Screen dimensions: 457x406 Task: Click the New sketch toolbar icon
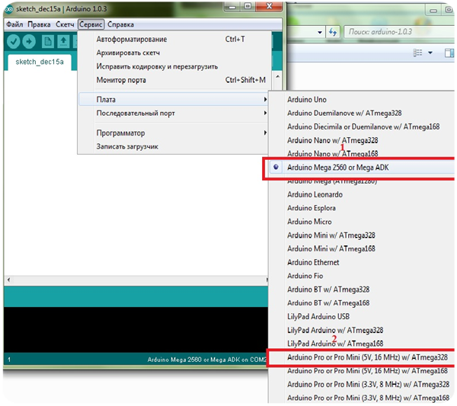click(47, 41)
